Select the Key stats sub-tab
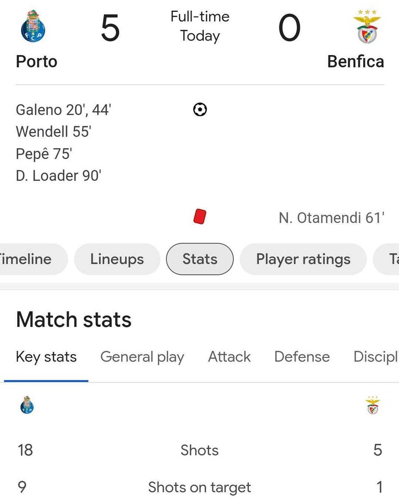Image resolution: width=399 pixels, height=504 pixels. [46, 357]
